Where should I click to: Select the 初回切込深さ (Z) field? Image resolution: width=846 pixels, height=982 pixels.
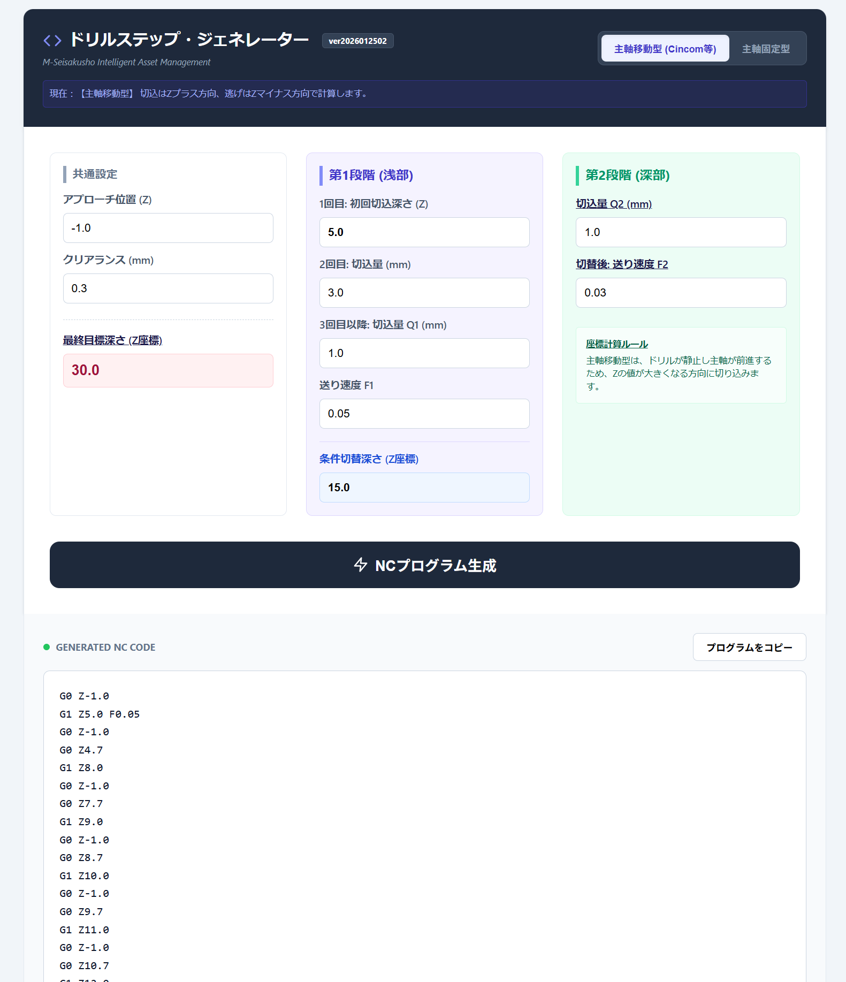coord(424,232)
